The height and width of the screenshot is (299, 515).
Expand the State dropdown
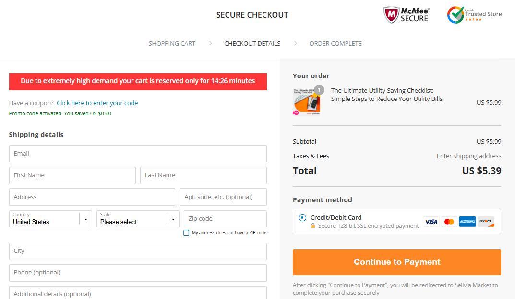coord(138,219)
